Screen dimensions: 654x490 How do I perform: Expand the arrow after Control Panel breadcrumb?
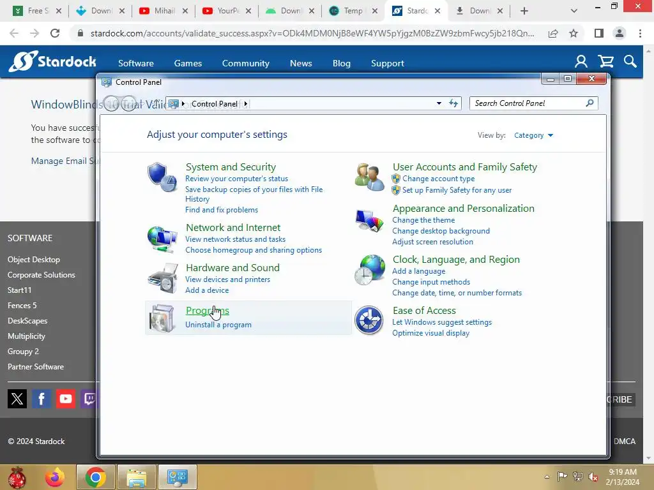click(x=246, y=104)
